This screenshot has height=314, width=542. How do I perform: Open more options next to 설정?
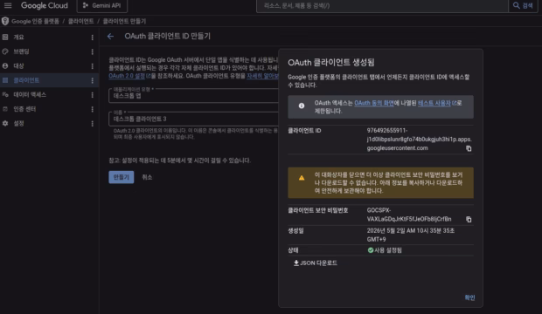pyautogui.click(x=93, y=124)
